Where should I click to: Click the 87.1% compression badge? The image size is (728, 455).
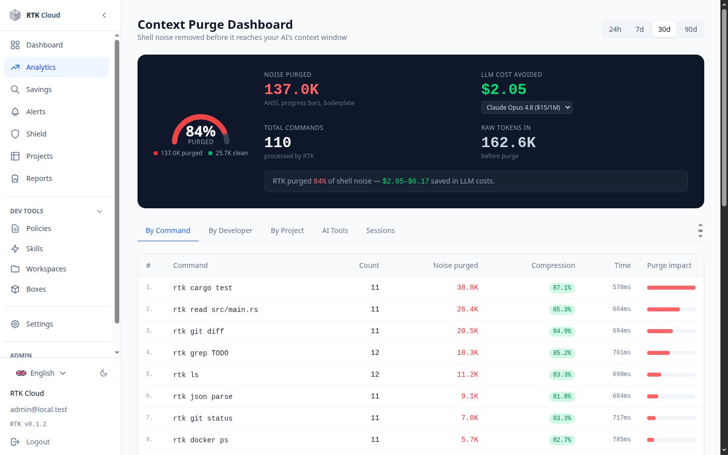coord(562,288)
